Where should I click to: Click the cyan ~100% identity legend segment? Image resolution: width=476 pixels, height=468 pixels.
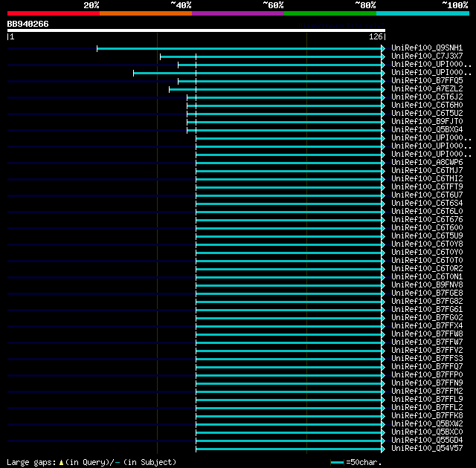423,13
